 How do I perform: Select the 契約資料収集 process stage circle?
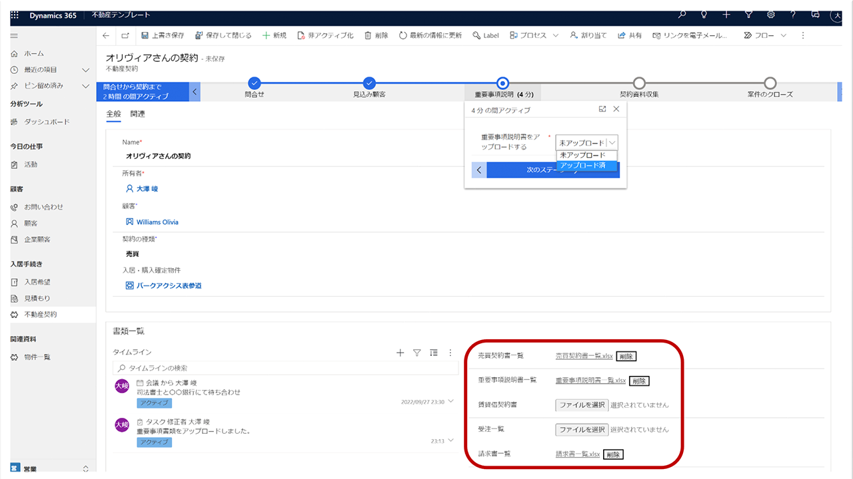tap(638, 83)
